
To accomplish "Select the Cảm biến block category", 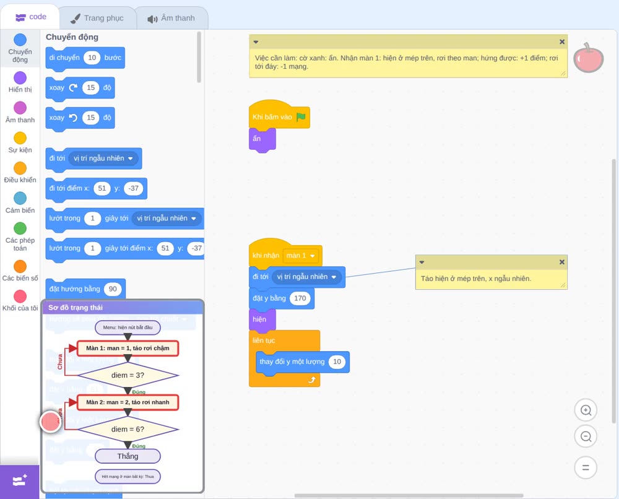I will coord(20,203).
